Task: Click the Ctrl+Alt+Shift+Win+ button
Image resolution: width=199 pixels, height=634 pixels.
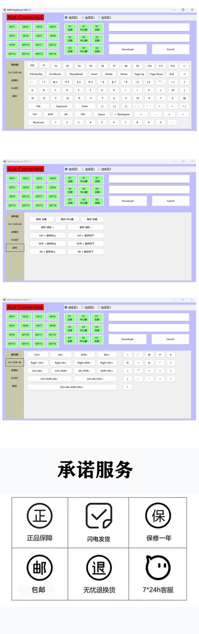Action: pyautogui.click(x=72, y=387)
